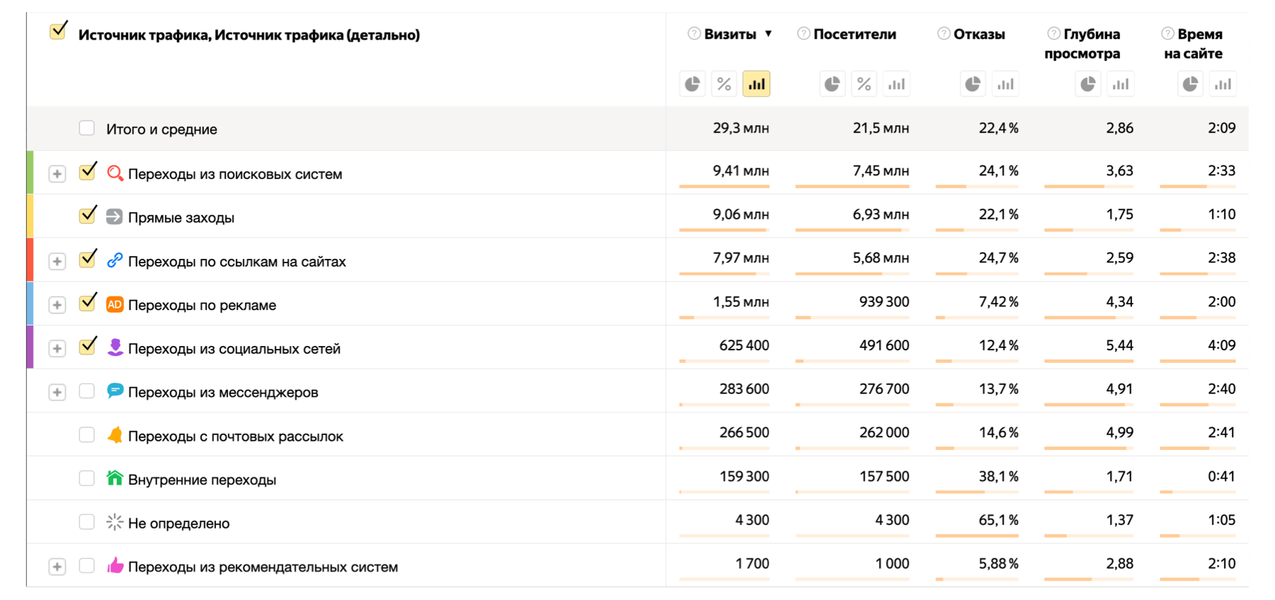Screen dimensions: 1275x600
Task: Select pie chart for Глубина просмотра
Action: tap(1088, 84)
